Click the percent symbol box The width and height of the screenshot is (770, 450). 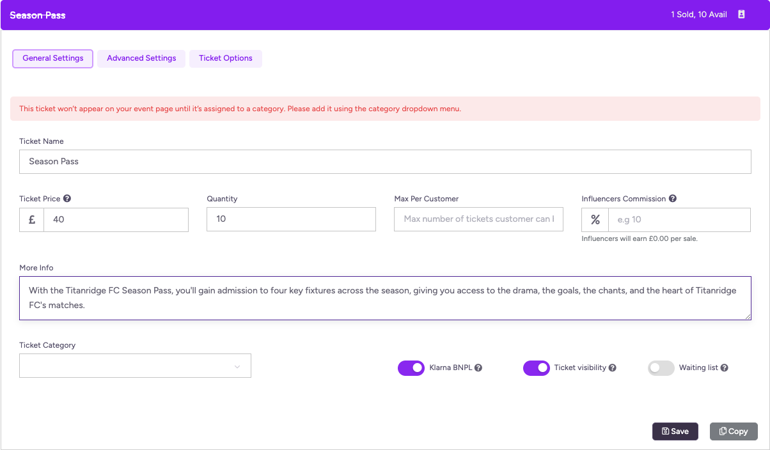(x=595, y=220)
